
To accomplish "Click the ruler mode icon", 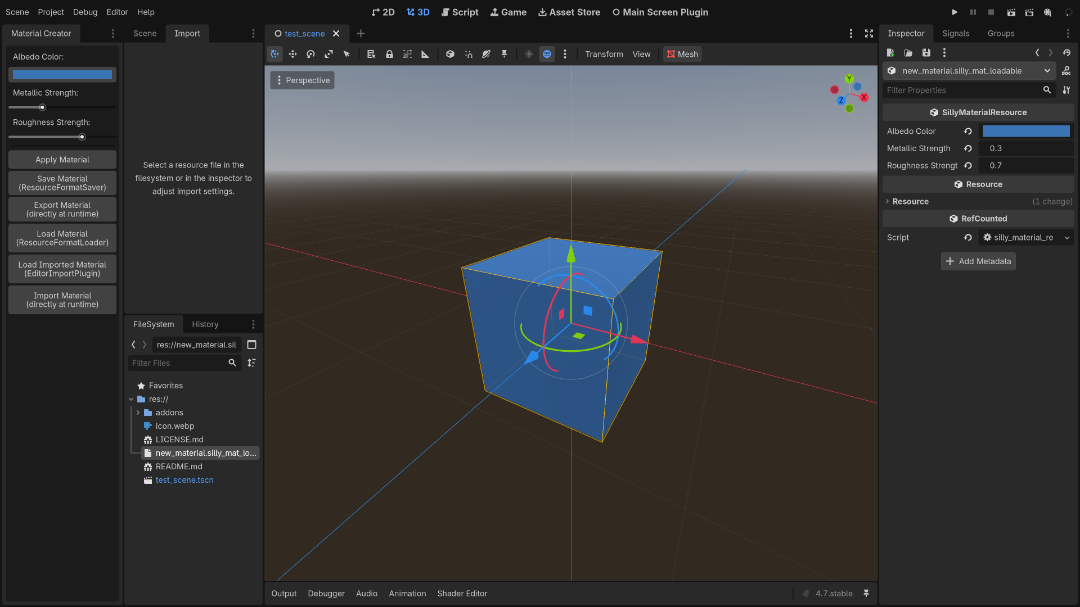I will click(425, 54).
